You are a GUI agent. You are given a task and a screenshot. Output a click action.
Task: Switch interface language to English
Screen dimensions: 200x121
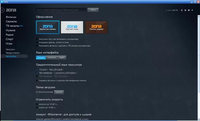[x=62, y=58]
